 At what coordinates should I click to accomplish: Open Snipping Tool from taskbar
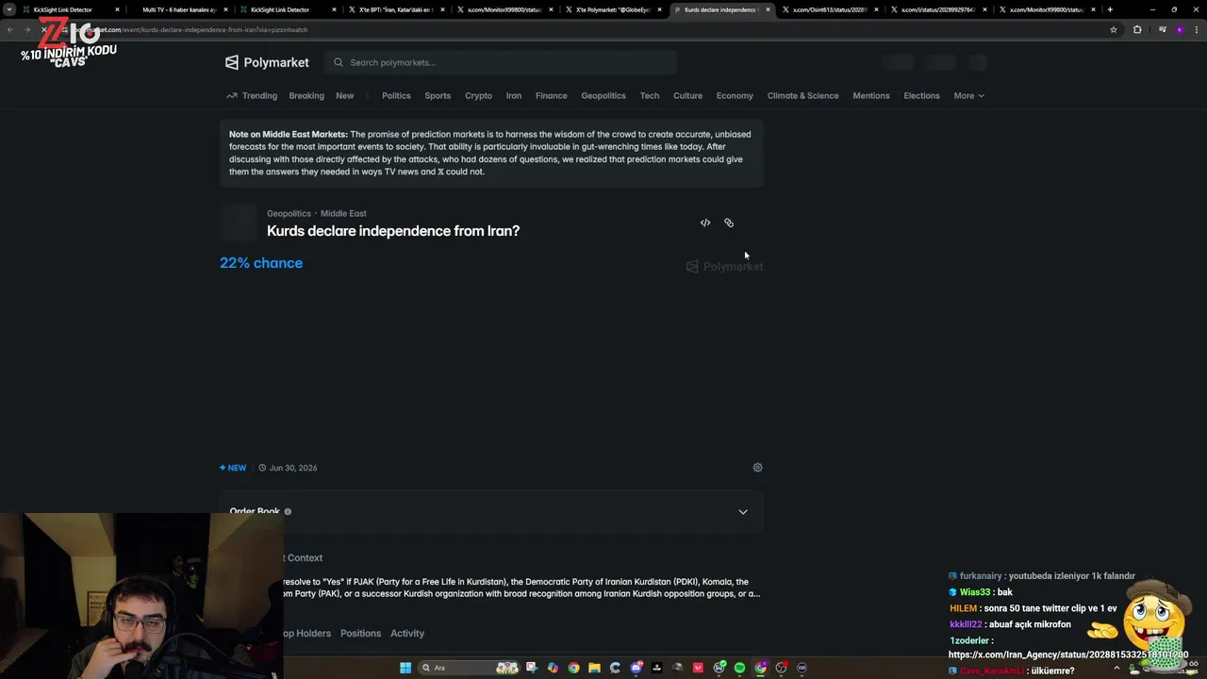tap(532, 668)
